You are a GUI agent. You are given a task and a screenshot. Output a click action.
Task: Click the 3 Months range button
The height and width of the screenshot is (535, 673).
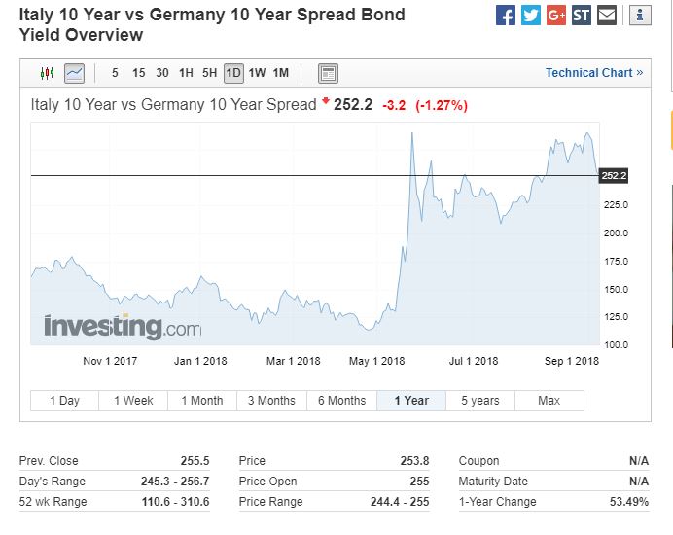[x=271, y=401]
